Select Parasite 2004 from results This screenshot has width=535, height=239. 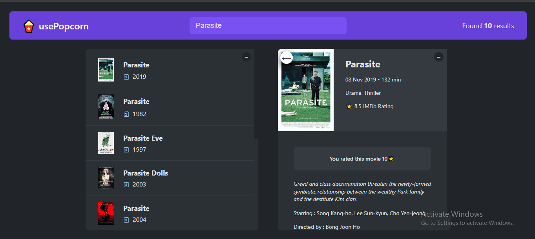pos(136,208)
